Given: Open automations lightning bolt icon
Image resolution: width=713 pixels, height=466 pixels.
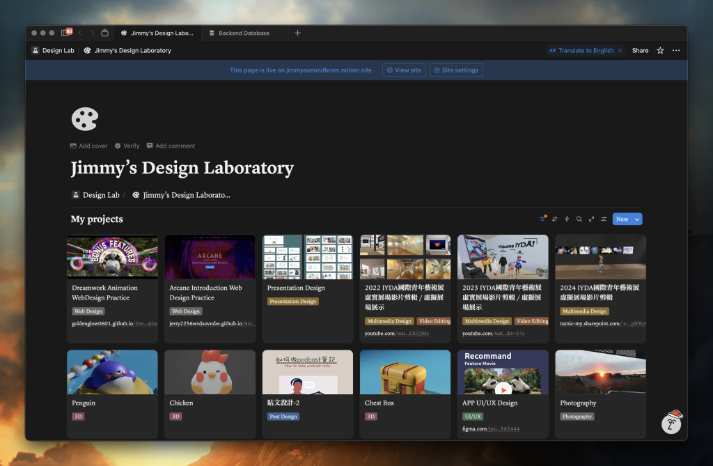Looking at the screenshot, I should [567, 219].
